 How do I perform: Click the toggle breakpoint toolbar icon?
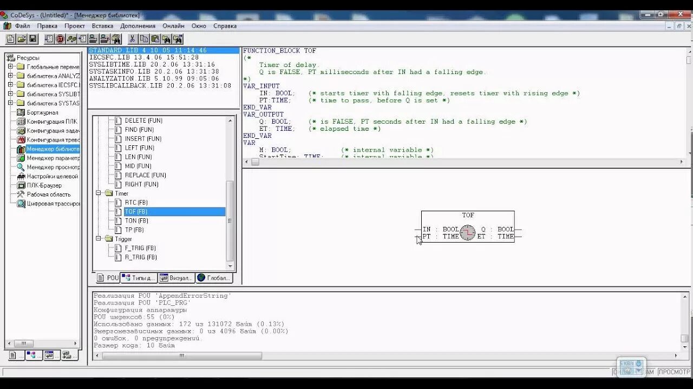(82, 39)
